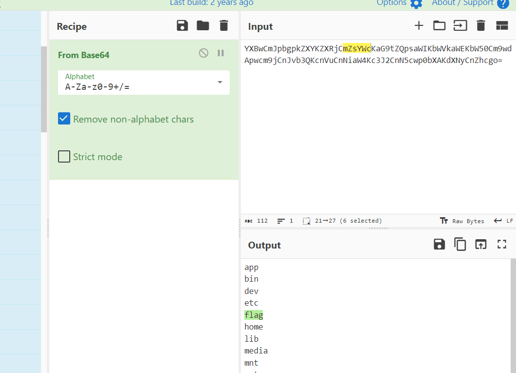
Task: Enable Strict mode checkbox
Action: 64,157
